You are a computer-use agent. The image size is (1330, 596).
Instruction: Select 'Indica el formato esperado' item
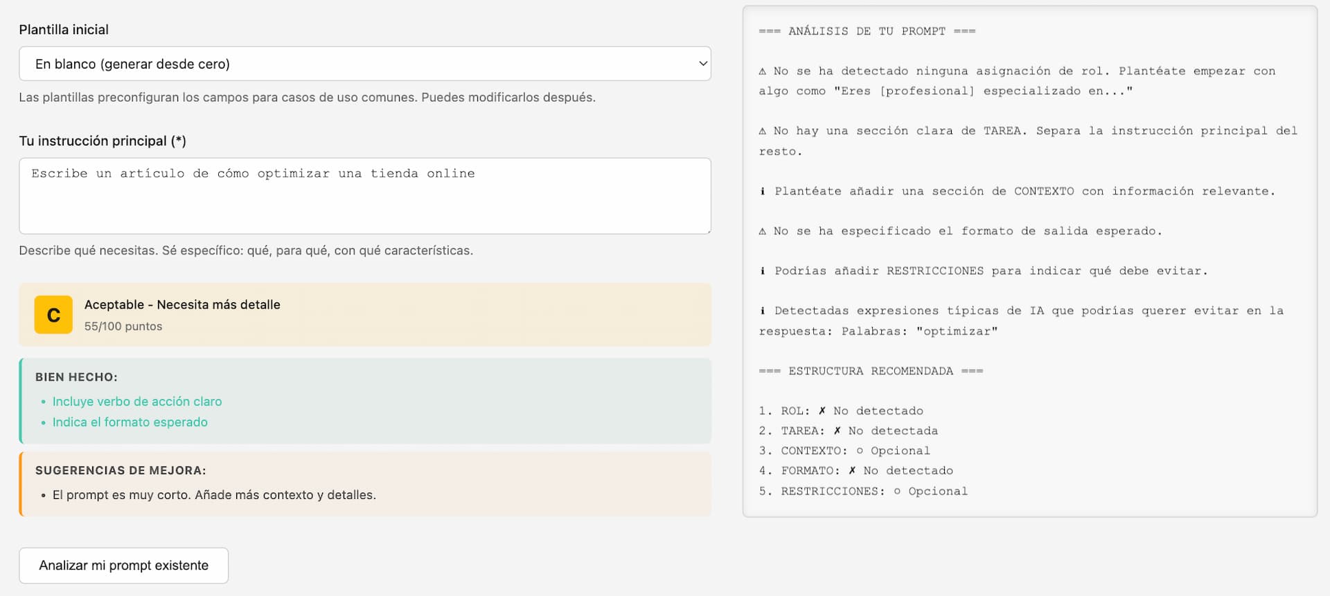point(130,422)
